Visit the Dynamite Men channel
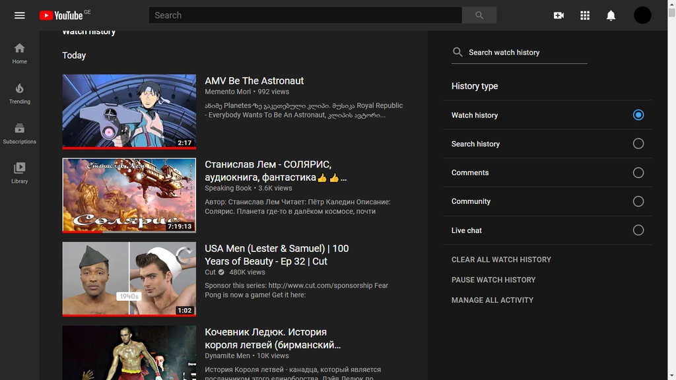 pos(227,356)
